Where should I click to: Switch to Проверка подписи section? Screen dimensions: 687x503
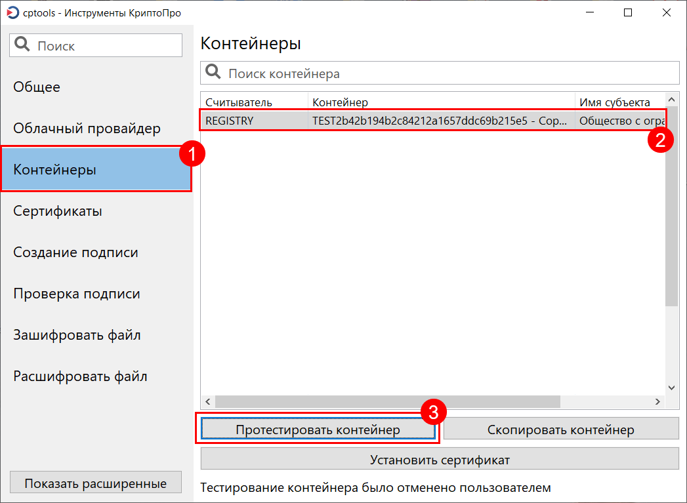click(x=77, y=294)
